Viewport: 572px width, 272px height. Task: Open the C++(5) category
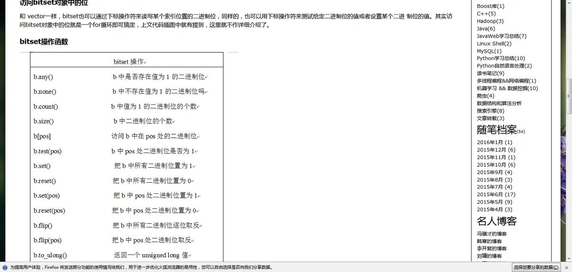pyautogui.click(x=485, y=14)
